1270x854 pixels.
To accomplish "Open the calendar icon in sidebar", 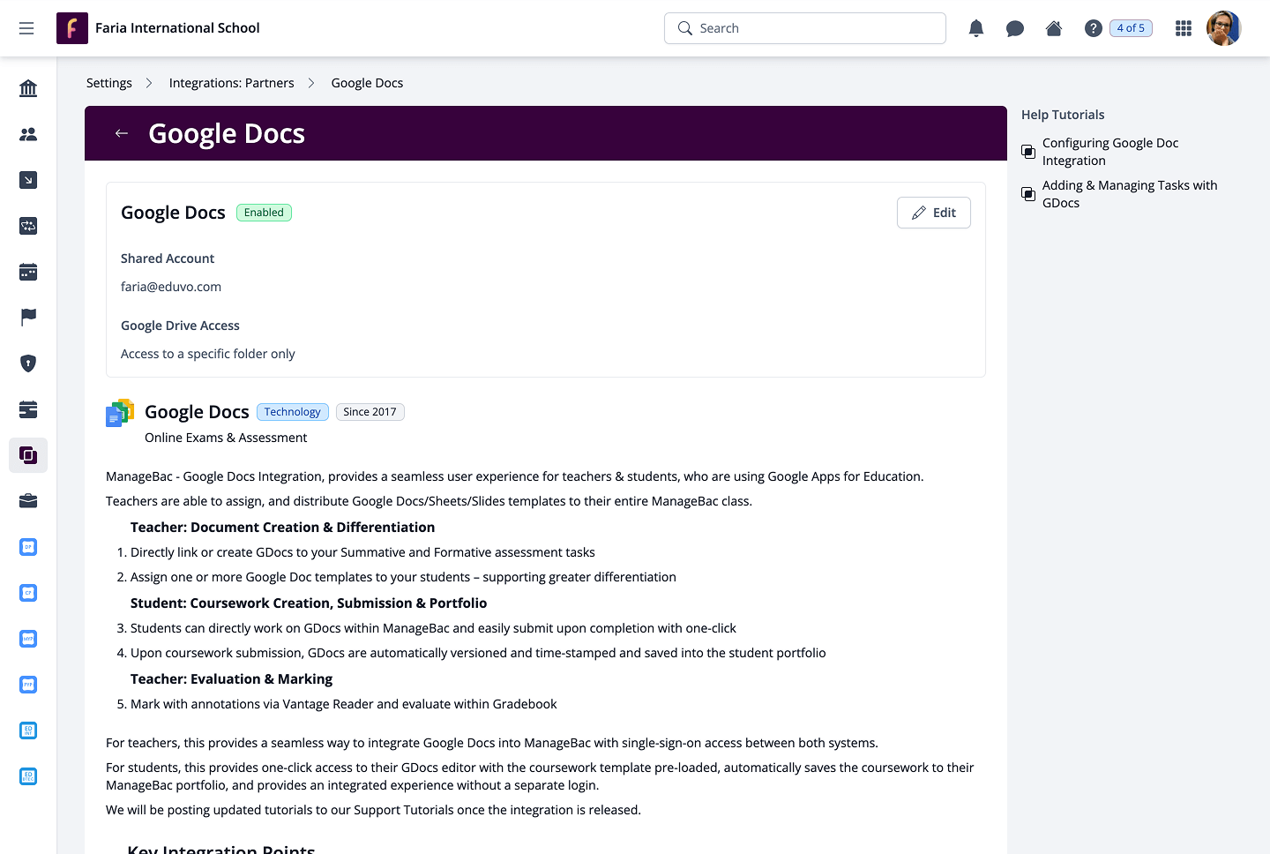I will 28,272.
